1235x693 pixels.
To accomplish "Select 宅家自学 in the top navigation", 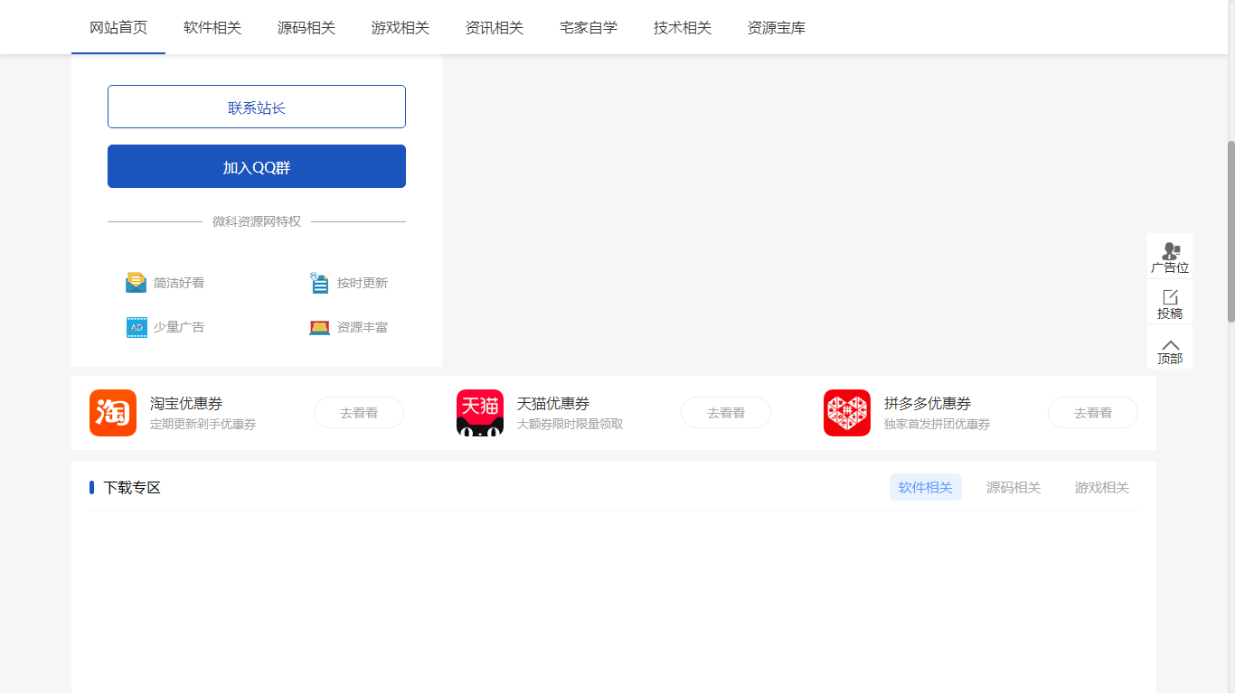I will pos(588,28).
